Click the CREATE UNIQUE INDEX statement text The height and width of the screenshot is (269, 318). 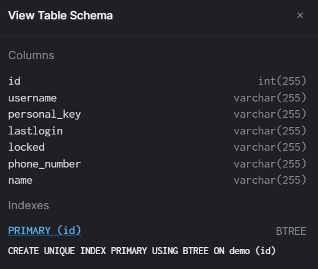[142, 251]
